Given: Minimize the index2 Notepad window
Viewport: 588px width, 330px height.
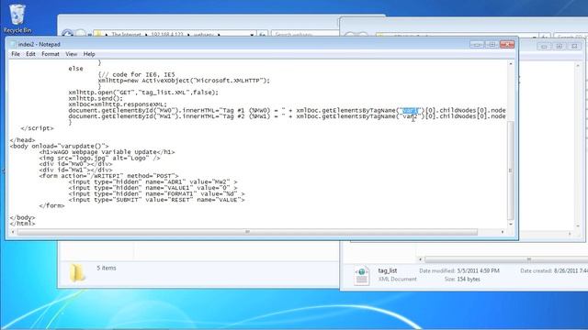Looking at the screenshot, I should 477,45.
